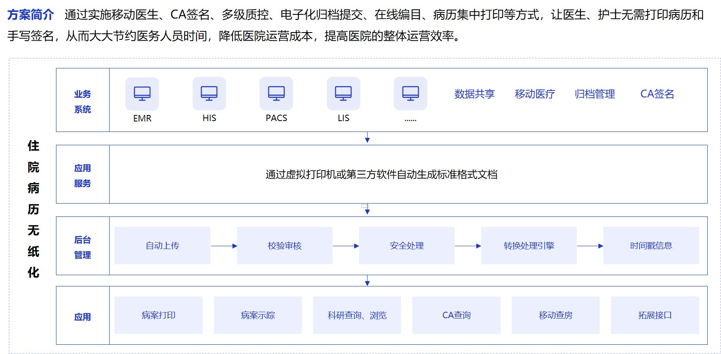Select the 移动查房 box

556,315
